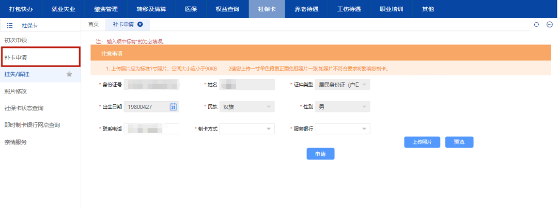This screenshot has width=558, height=208.
Task: Open the 工伤待遇 menu
Action: pyautogui.click(x=349, y=9)
